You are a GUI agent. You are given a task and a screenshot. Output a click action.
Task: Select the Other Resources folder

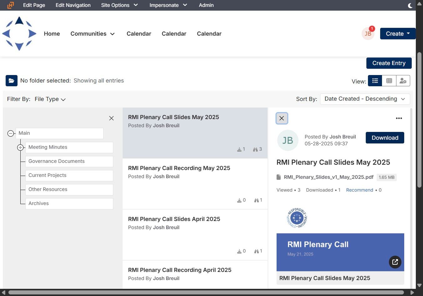pos(69,190)
